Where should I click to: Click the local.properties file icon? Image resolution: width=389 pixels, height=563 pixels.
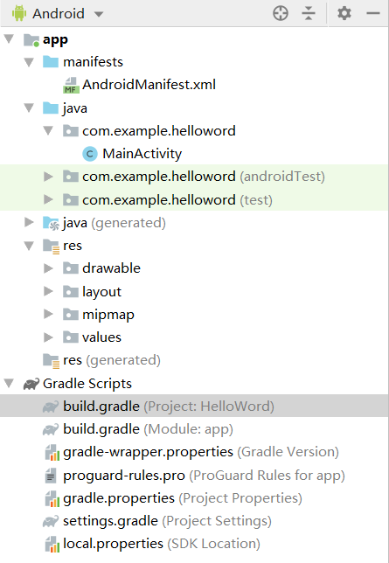tap(52, 545)
